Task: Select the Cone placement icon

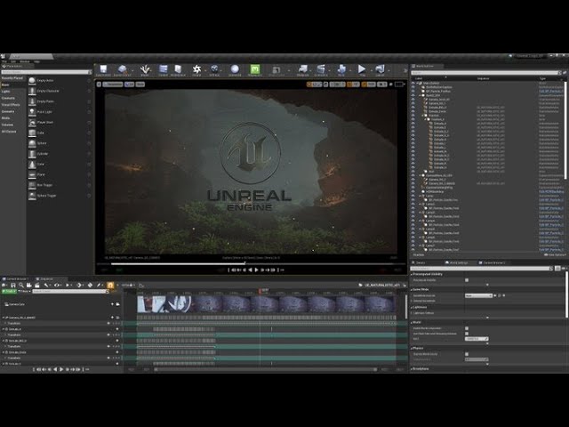Action: [32, 164]
